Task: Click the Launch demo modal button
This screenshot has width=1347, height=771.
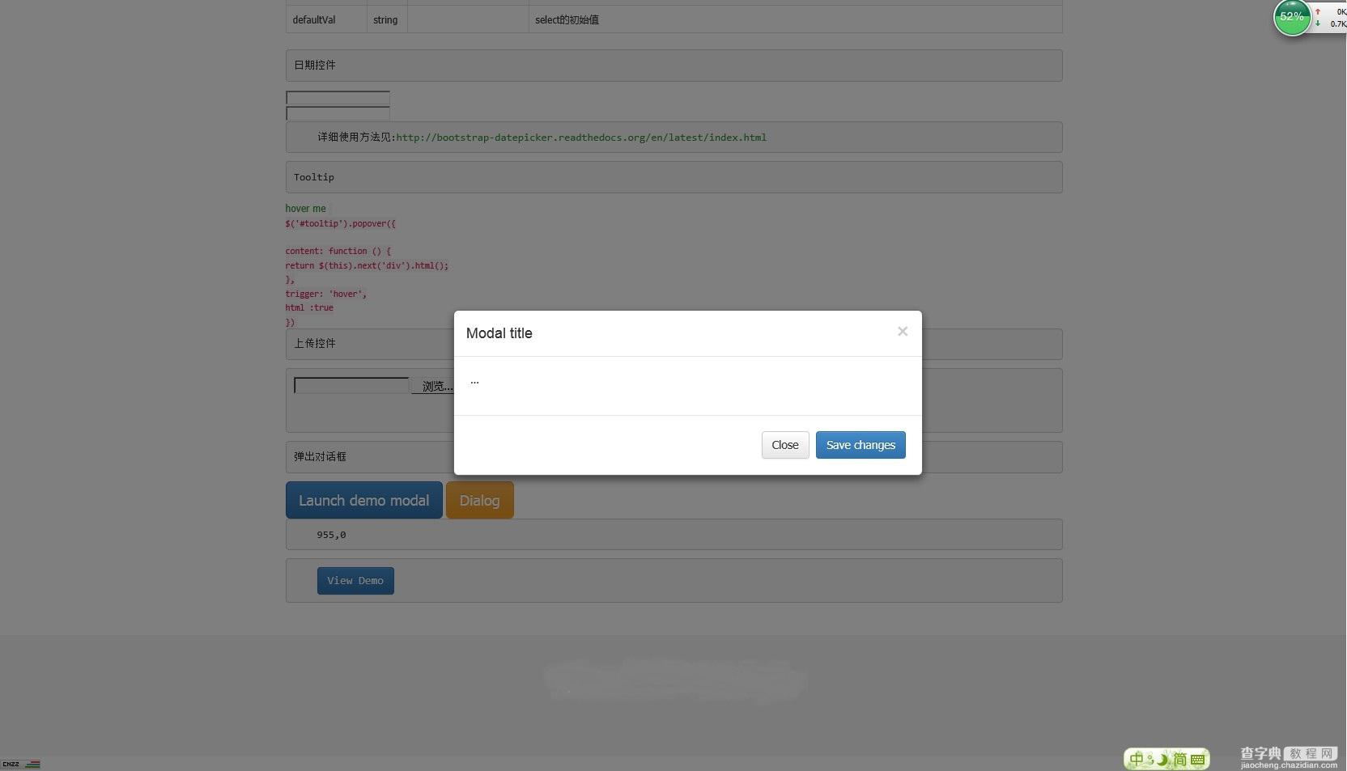Action: (364, 500)
